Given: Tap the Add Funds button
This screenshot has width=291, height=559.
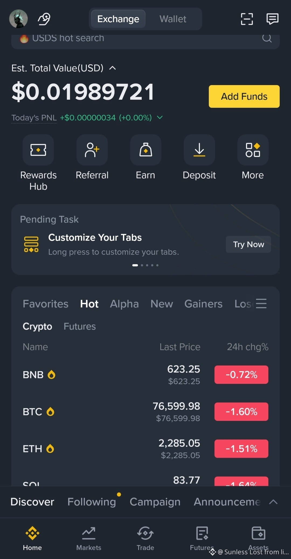Looking at the screenshot, I should coord(244,96).
